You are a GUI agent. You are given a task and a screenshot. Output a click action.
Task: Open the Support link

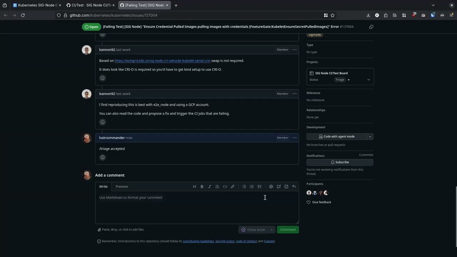click(269, 241)
